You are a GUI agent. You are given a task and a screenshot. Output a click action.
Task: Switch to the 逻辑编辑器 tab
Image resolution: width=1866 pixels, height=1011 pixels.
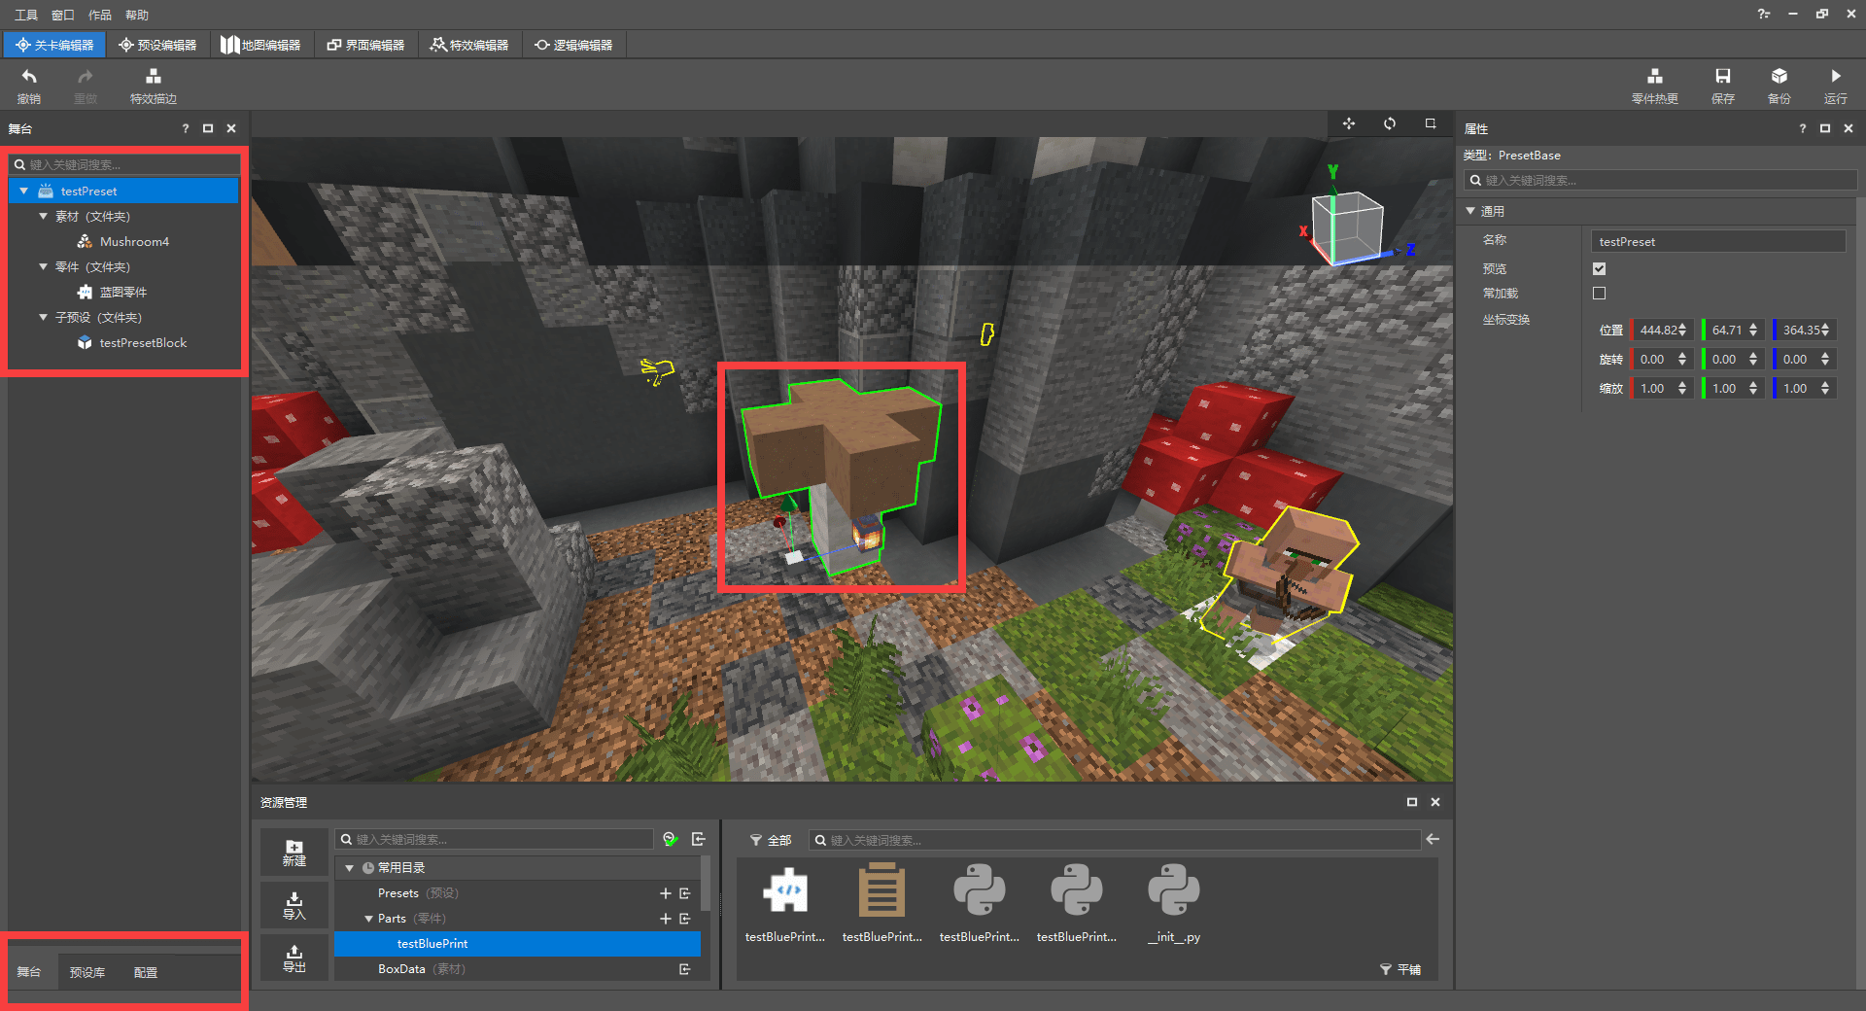573,45
